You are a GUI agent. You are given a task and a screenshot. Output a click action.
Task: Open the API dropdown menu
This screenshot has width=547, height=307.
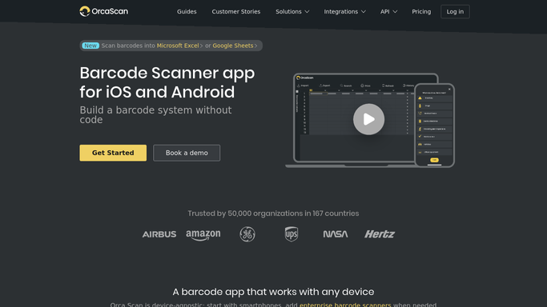(388, 11)
